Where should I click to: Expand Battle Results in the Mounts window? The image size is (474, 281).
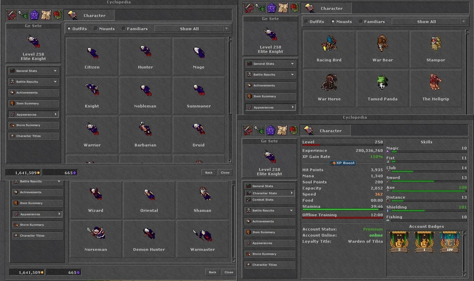[270, 75]
